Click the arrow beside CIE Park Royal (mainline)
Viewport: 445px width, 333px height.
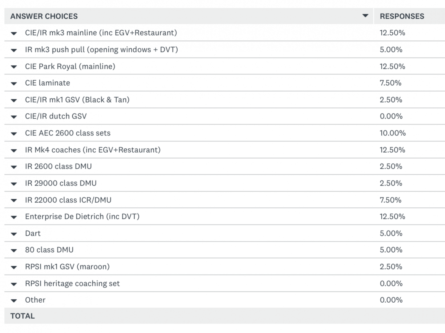(14, 67)
